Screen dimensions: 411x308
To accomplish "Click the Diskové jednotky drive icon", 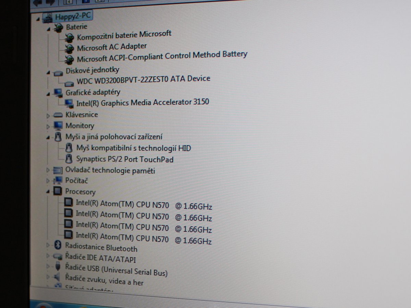I will pos(59,73).
